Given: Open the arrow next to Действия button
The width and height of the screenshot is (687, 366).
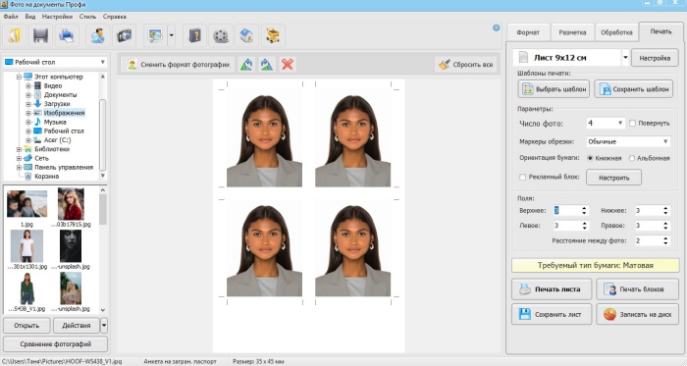Looking at the screenshot, I should coord(104,326).
